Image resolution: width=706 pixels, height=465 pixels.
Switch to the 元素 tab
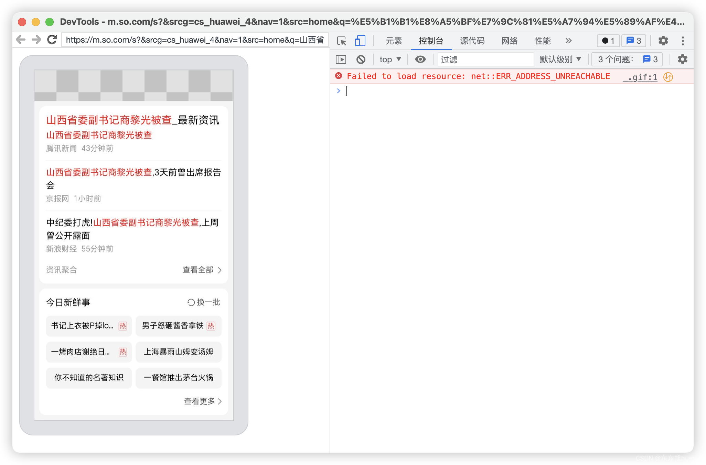pos(394,41)
